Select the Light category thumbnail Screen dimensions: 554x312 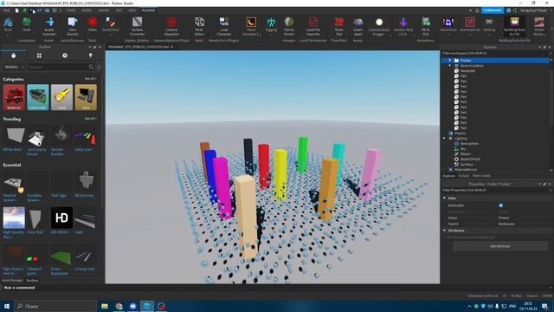tap(61, 97)
